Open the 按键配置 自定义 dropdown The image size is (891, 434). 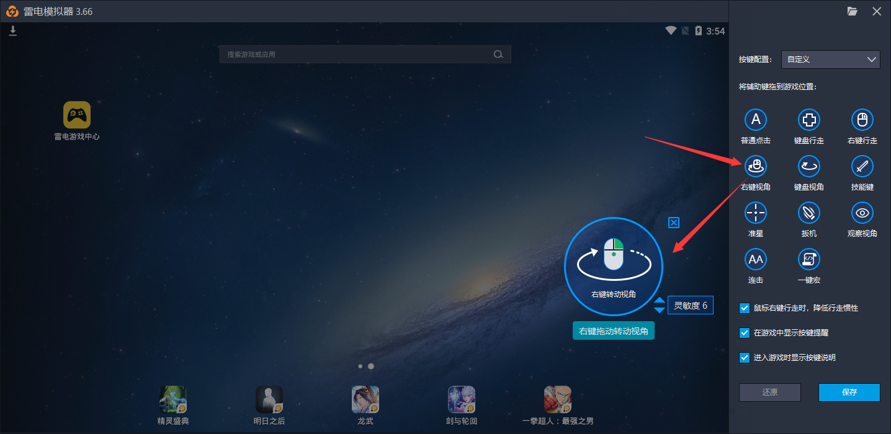point(831,60)
